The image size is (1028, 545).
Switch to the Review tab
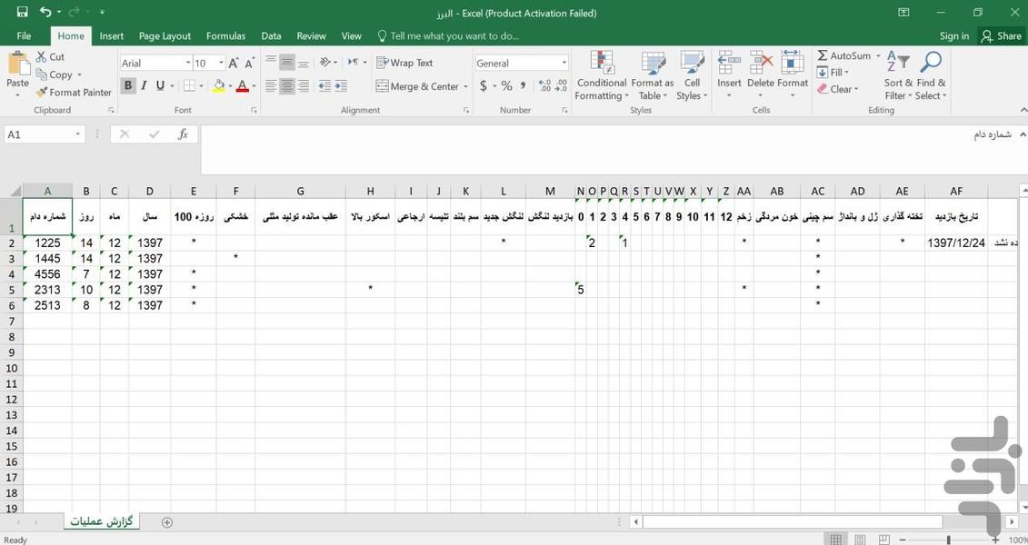(x=312, y=36)
